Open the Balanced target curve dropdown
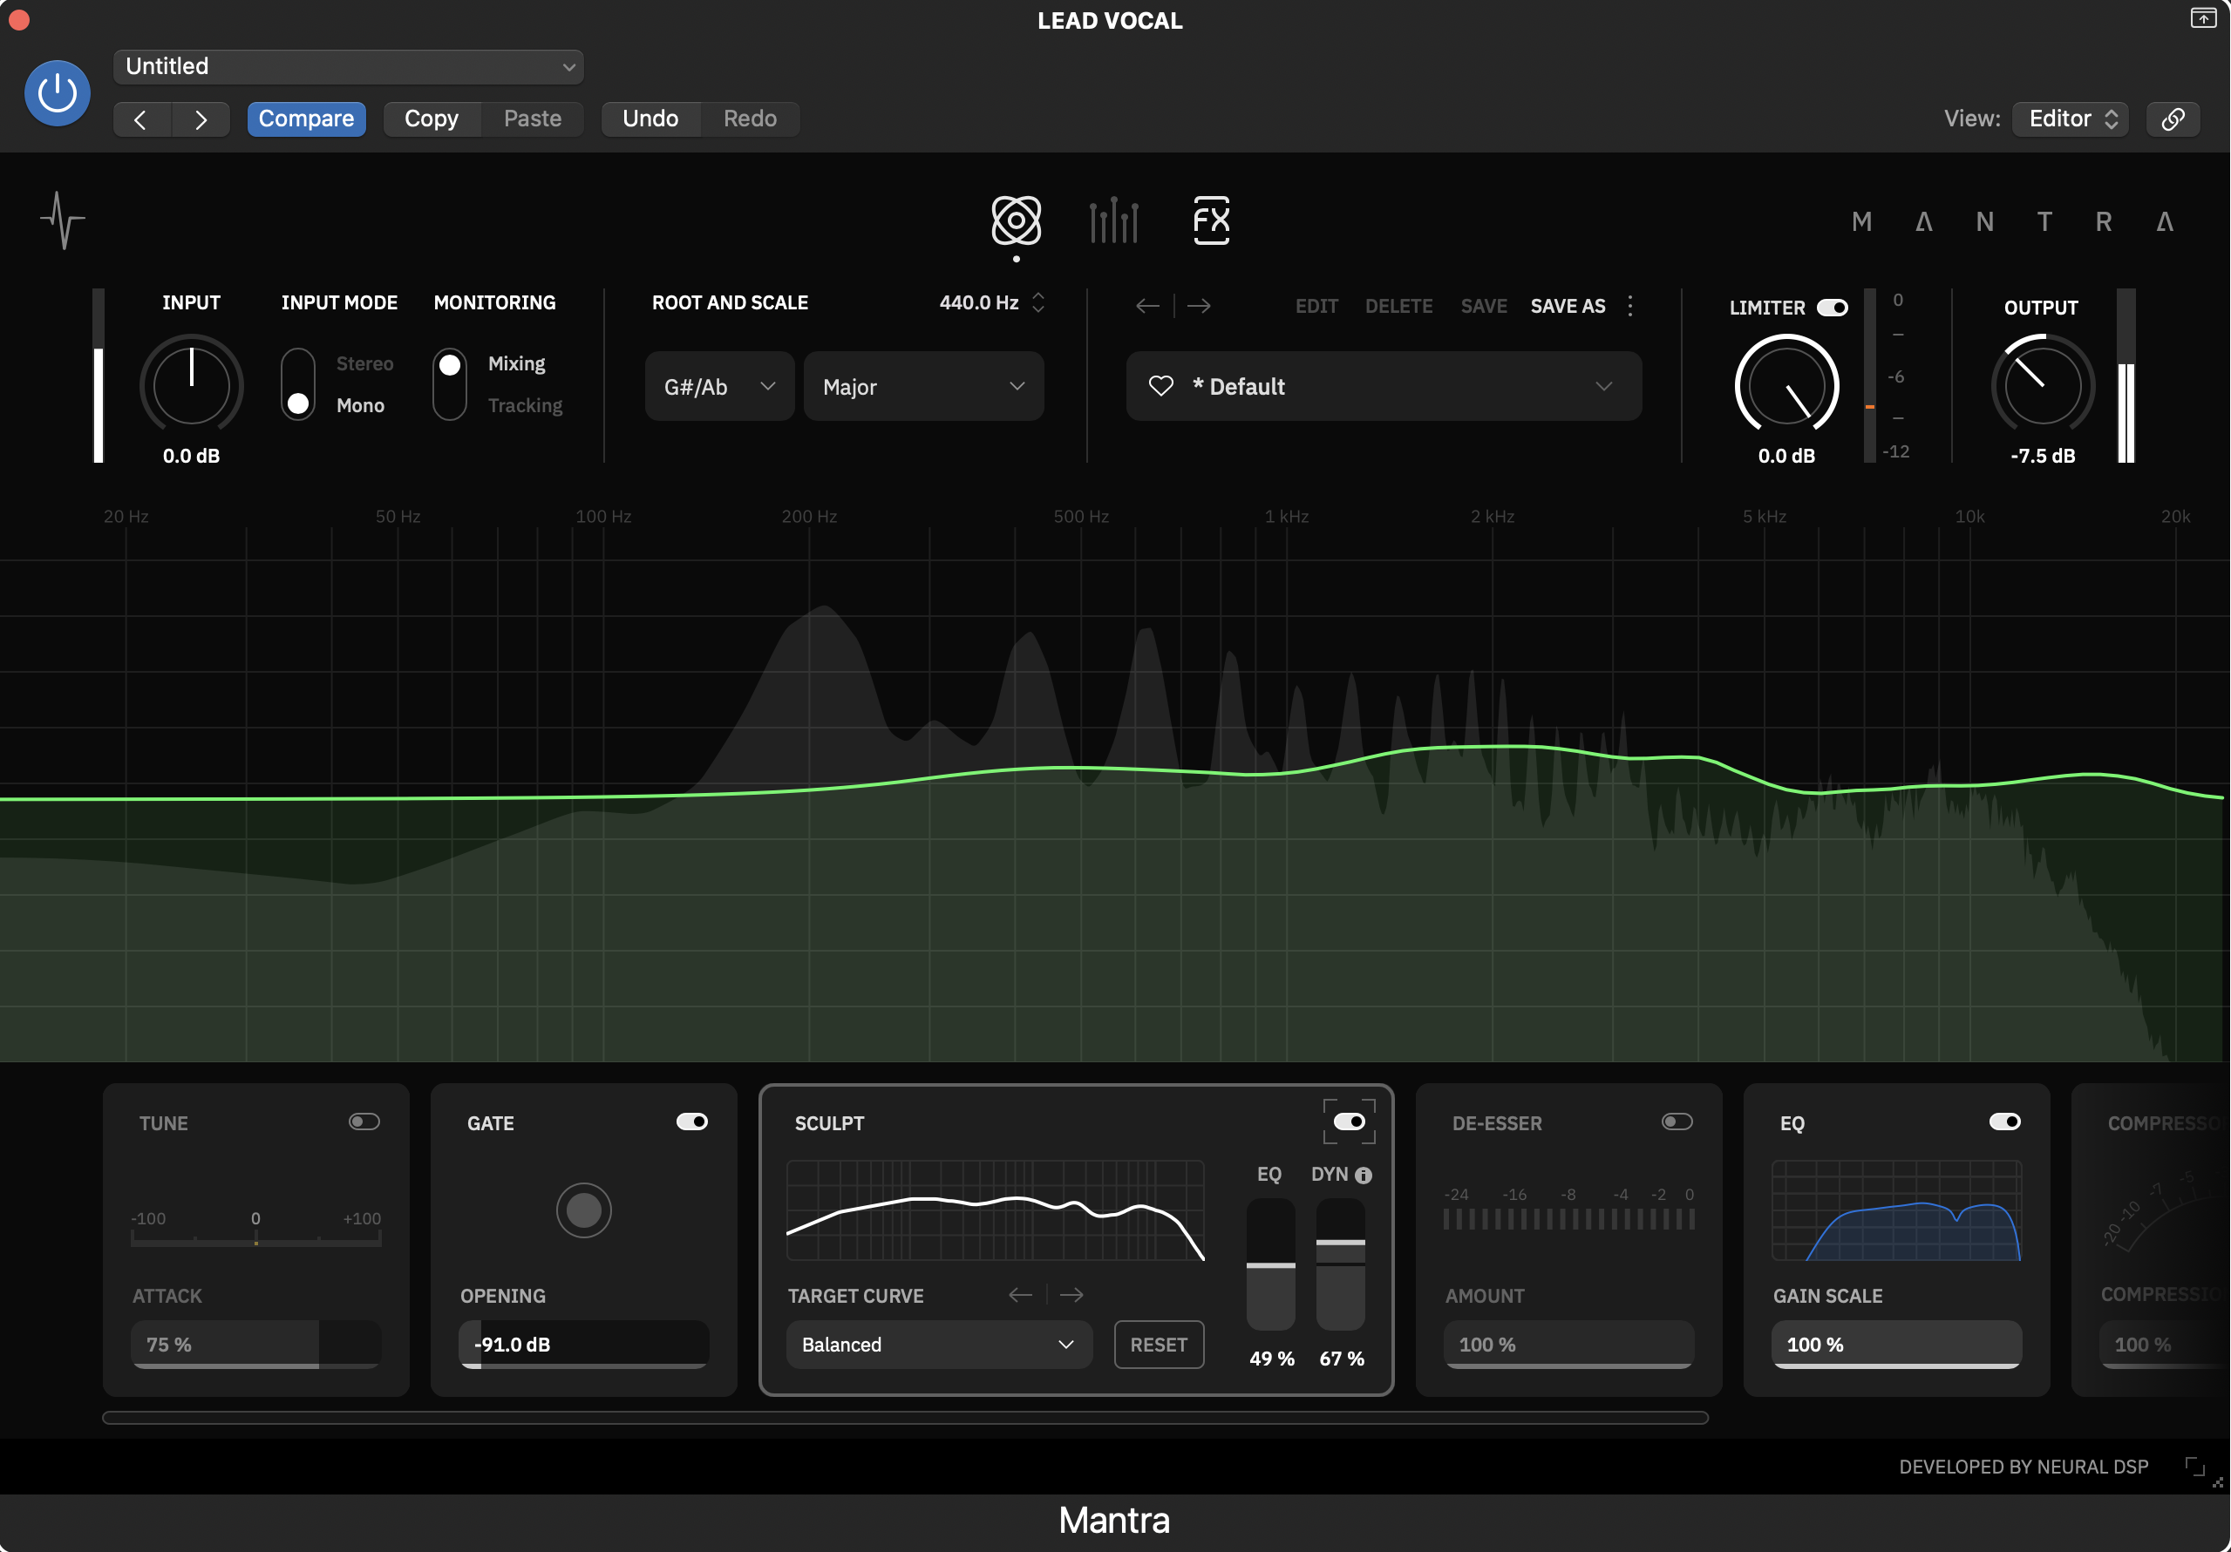The image size is (2231, 1552). tap(939, 1344)
